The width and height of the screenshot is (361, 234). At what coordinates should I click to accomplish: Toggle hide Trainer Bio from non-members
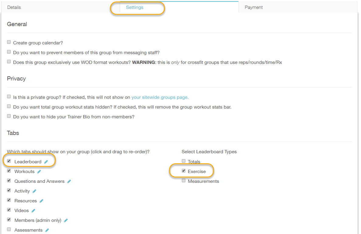[x=9, y=116]
